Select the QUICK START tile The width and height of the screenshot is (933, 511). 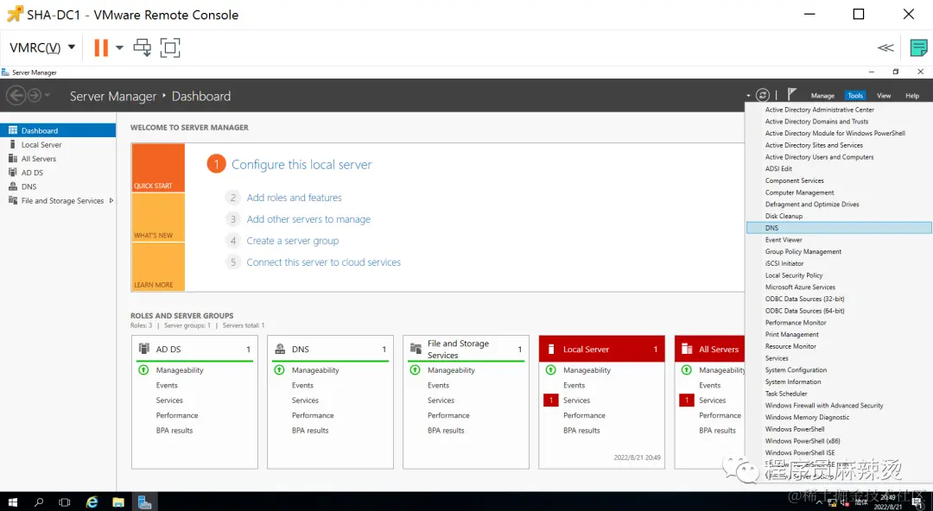[x=158, y=167]
